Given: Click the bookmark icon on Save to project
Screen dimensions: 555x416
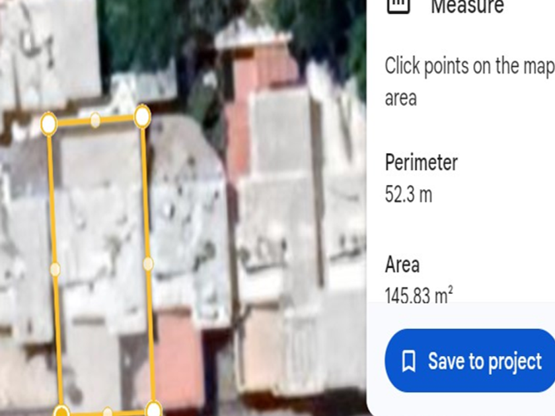Looking at the screenshot, I should pyautogui.click(x=409, y=361).
